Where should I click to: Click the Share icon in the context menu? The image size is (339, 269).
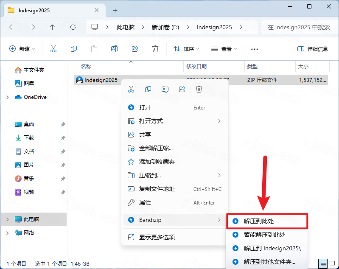pos(182,89)
